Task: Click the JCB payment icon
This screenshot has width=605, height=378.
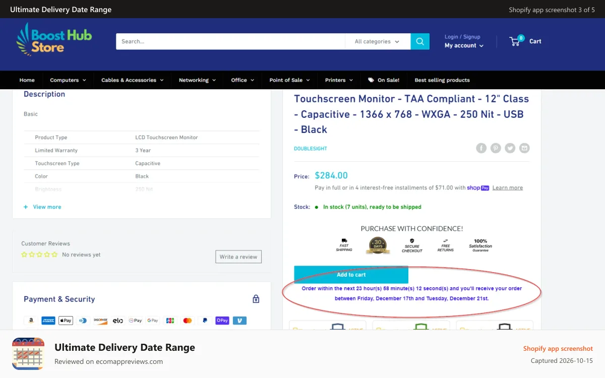Action: (170, 321)
